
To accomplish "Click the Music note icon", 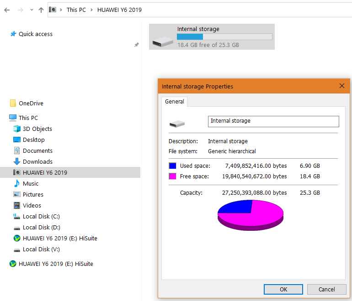I will pyautogui.click(x=16, y=183).
